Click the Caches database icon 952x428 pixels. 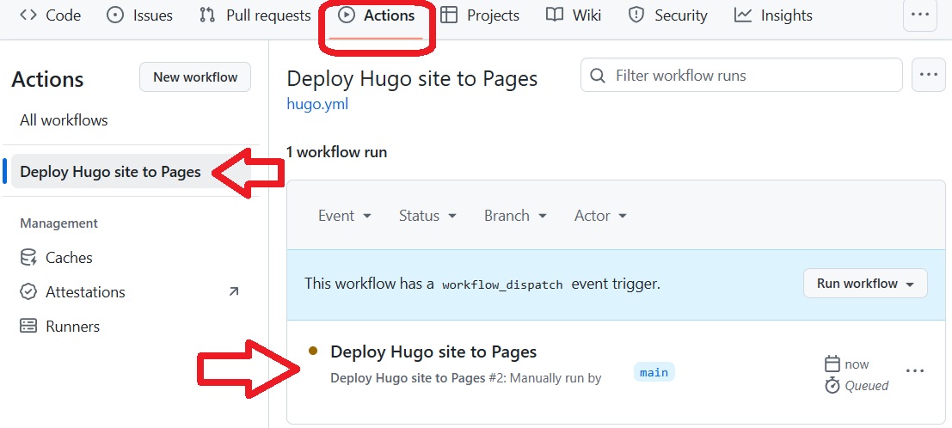point(28,258)
